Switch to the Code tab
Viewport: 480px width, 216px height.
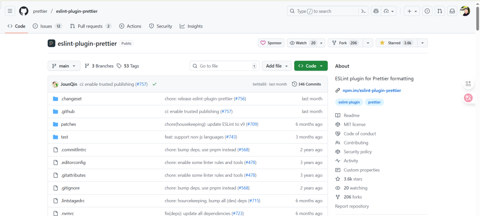(x=16, y=26)
